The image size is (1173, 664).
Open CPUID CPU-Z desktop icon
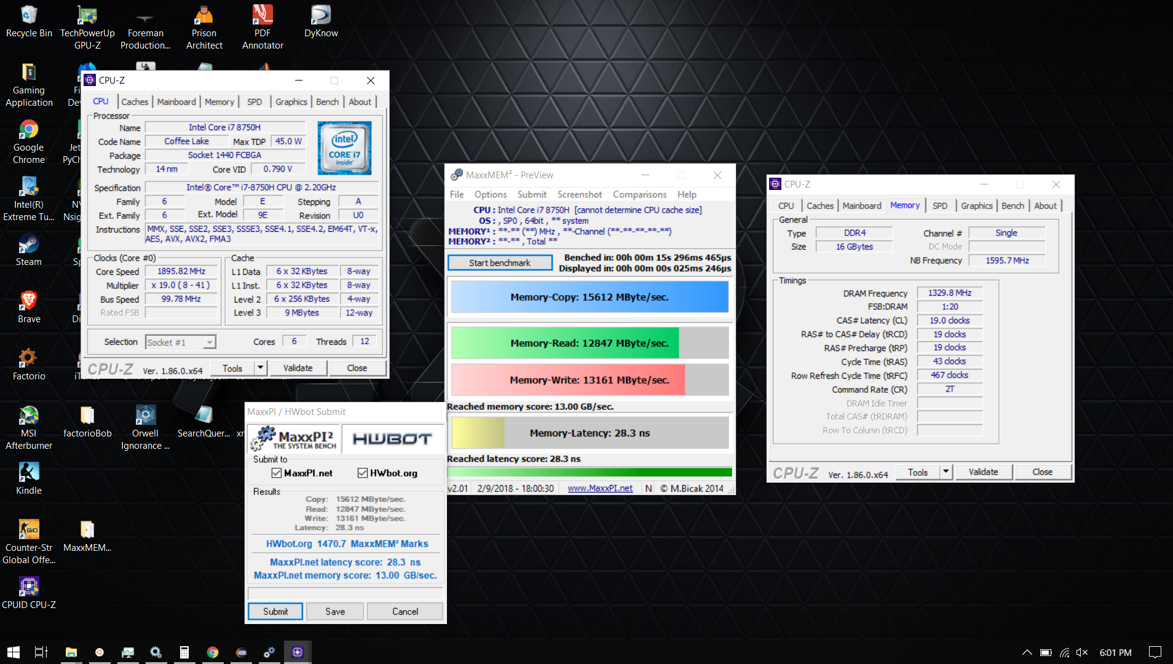point(29,593)
